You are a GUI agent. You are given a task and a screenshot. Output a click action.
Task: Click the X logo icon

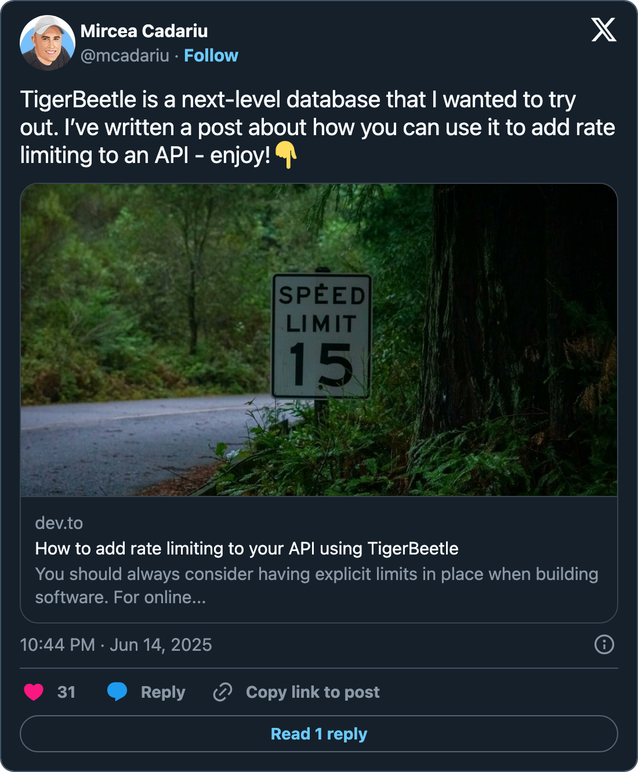coord(604,30)
